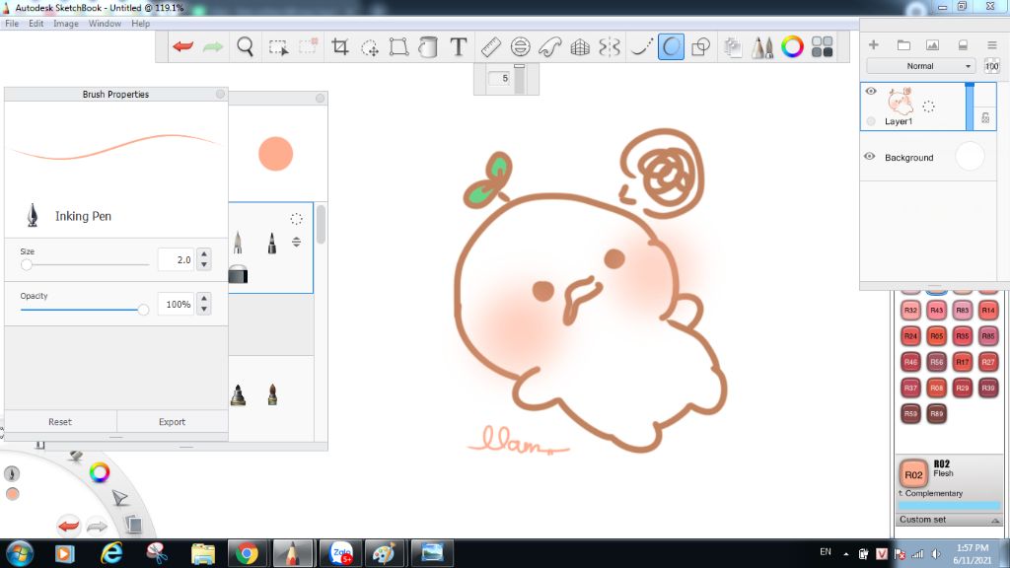Open the lagoon color wheel icon

click(x=100, y=472)
